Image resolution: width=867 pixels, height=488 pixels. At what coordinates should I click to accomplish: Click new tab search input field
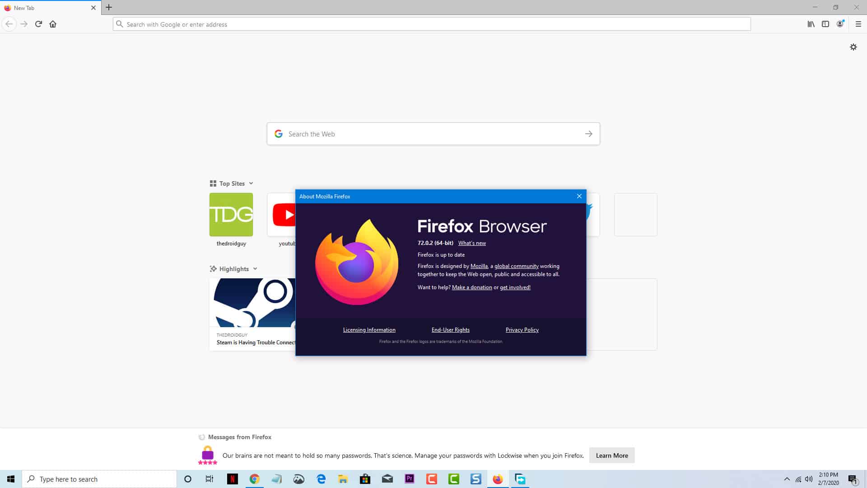[433, 133]
